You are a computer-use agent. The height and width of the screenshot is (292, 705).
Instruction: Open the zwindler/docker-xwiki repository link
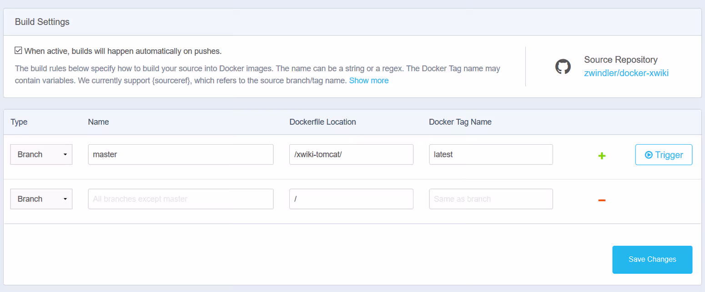click(x=626, y=73)
